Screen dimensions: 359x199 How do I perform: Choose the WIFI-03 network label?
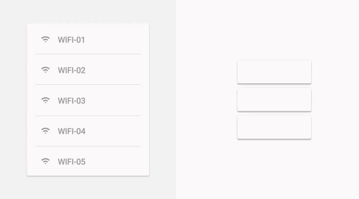pos(72,101)
